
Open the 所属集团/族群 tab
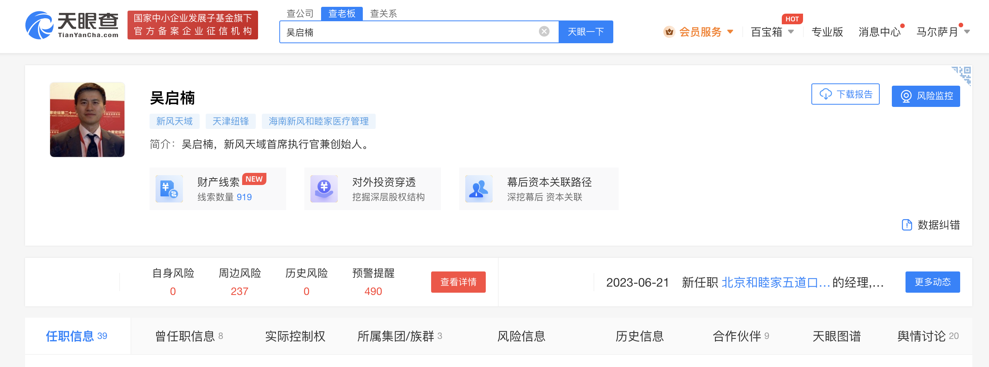(x=400, y=336)
